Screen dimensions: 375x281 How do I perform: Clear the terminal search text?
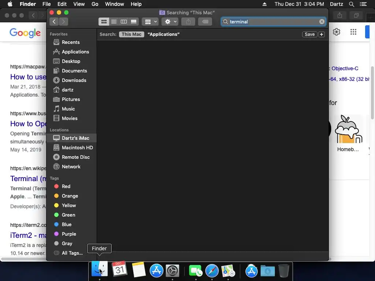(x=322, y=22)
